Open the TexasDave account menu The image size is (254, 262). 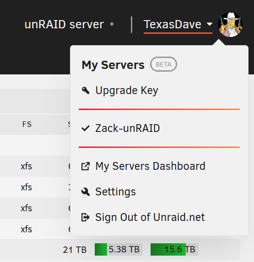click(178, 25)
